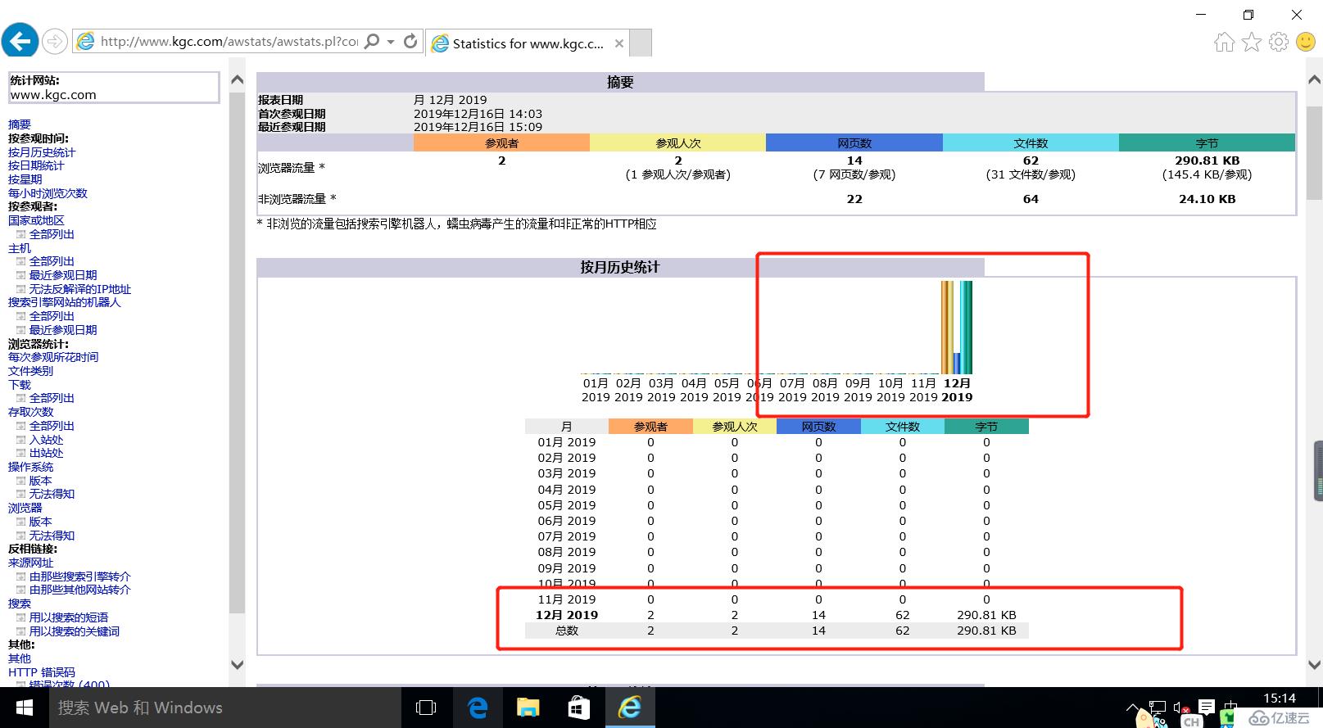Click the URL address bar field

[x=229, y=41]
